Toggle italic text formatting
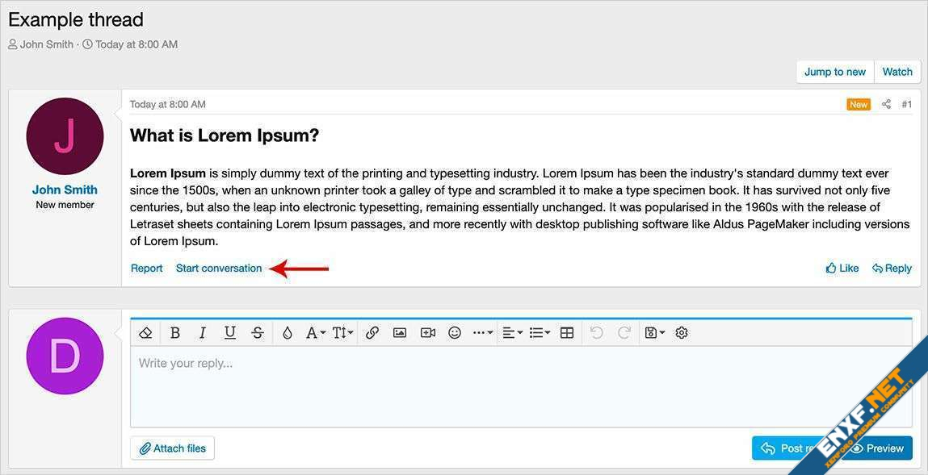Image resolution: width=928 pixels, height=475 pixels. pos(203,332)
